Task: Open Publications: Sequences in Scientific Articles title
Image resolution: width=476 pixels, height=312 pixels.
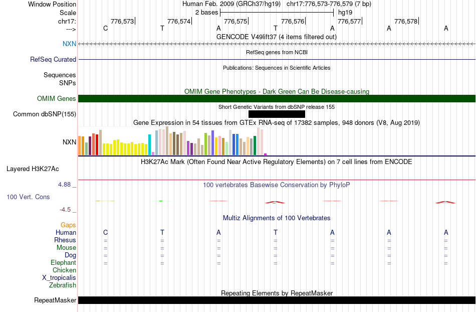Action: tap(277, 68)
